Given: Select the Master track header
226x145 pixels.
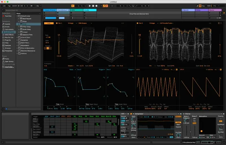Looking at the screenshot, I should pyautogui.click(x=215, y=10).
